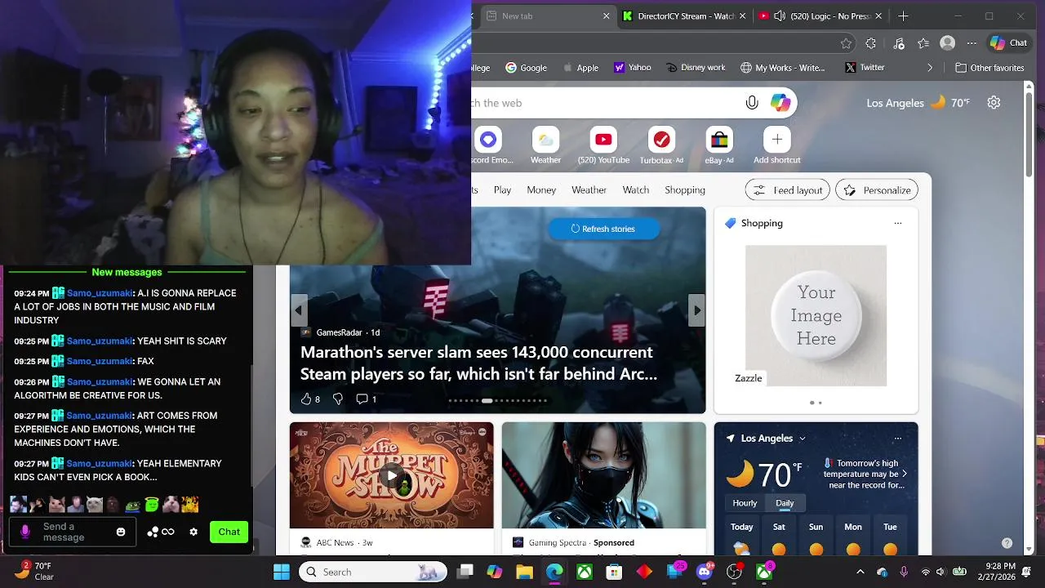The width and height of the screenshot is (1045, 588).
Task: Expand hidden favorites bar overflow chevron
Action: (x=930, y=68)
